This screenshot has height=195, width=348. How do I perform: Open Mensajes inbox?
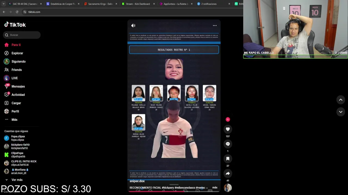14,86
